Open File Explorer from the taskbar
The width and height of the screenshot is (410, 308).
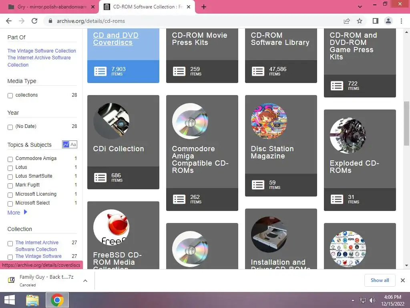pos(32,300)
